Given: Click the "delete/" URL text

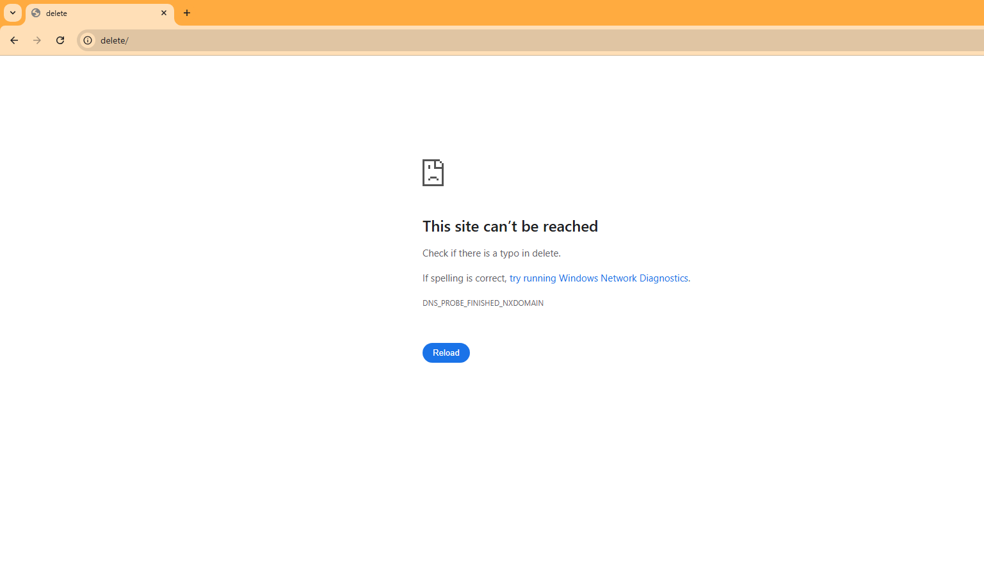Looking at the screenshot, I should tap(114, 40).
